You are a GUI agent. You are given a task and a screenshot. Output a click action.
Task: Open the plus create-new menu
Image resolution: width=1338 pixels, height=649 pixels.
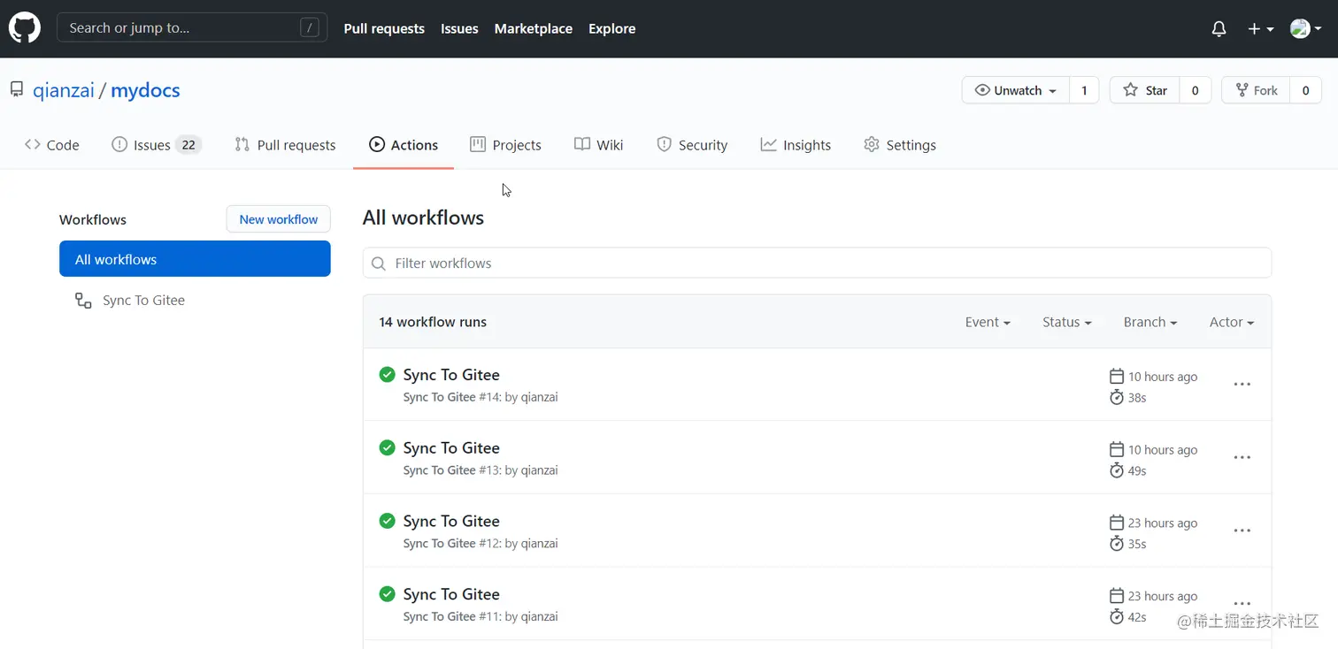click(1260, 28)
